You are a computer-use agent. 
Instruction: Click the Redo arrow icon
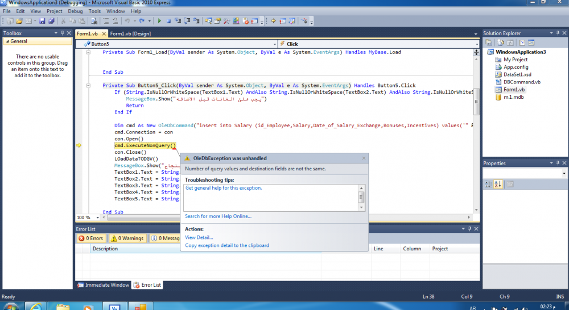point(142,21)
